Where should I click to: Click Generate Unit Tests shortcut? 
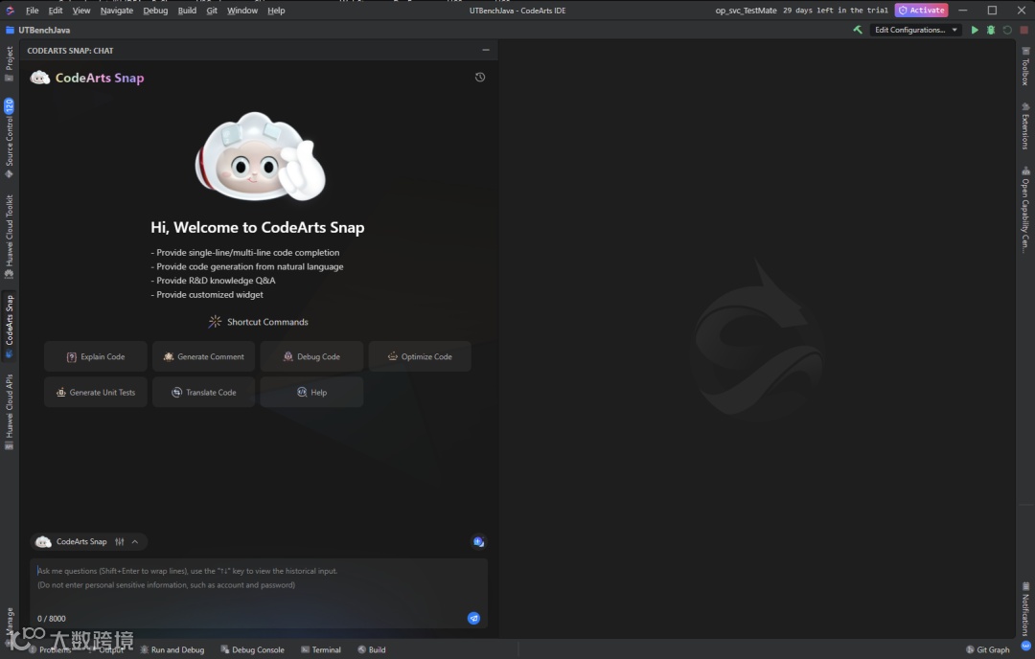click(x=96, y=392)
